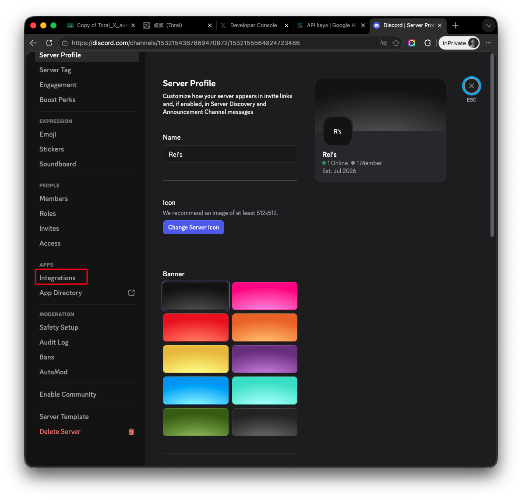Viewport: 522px width, 500px height.
Task: Open the browser extensions puzzle icon
Action: pos(428,43)
